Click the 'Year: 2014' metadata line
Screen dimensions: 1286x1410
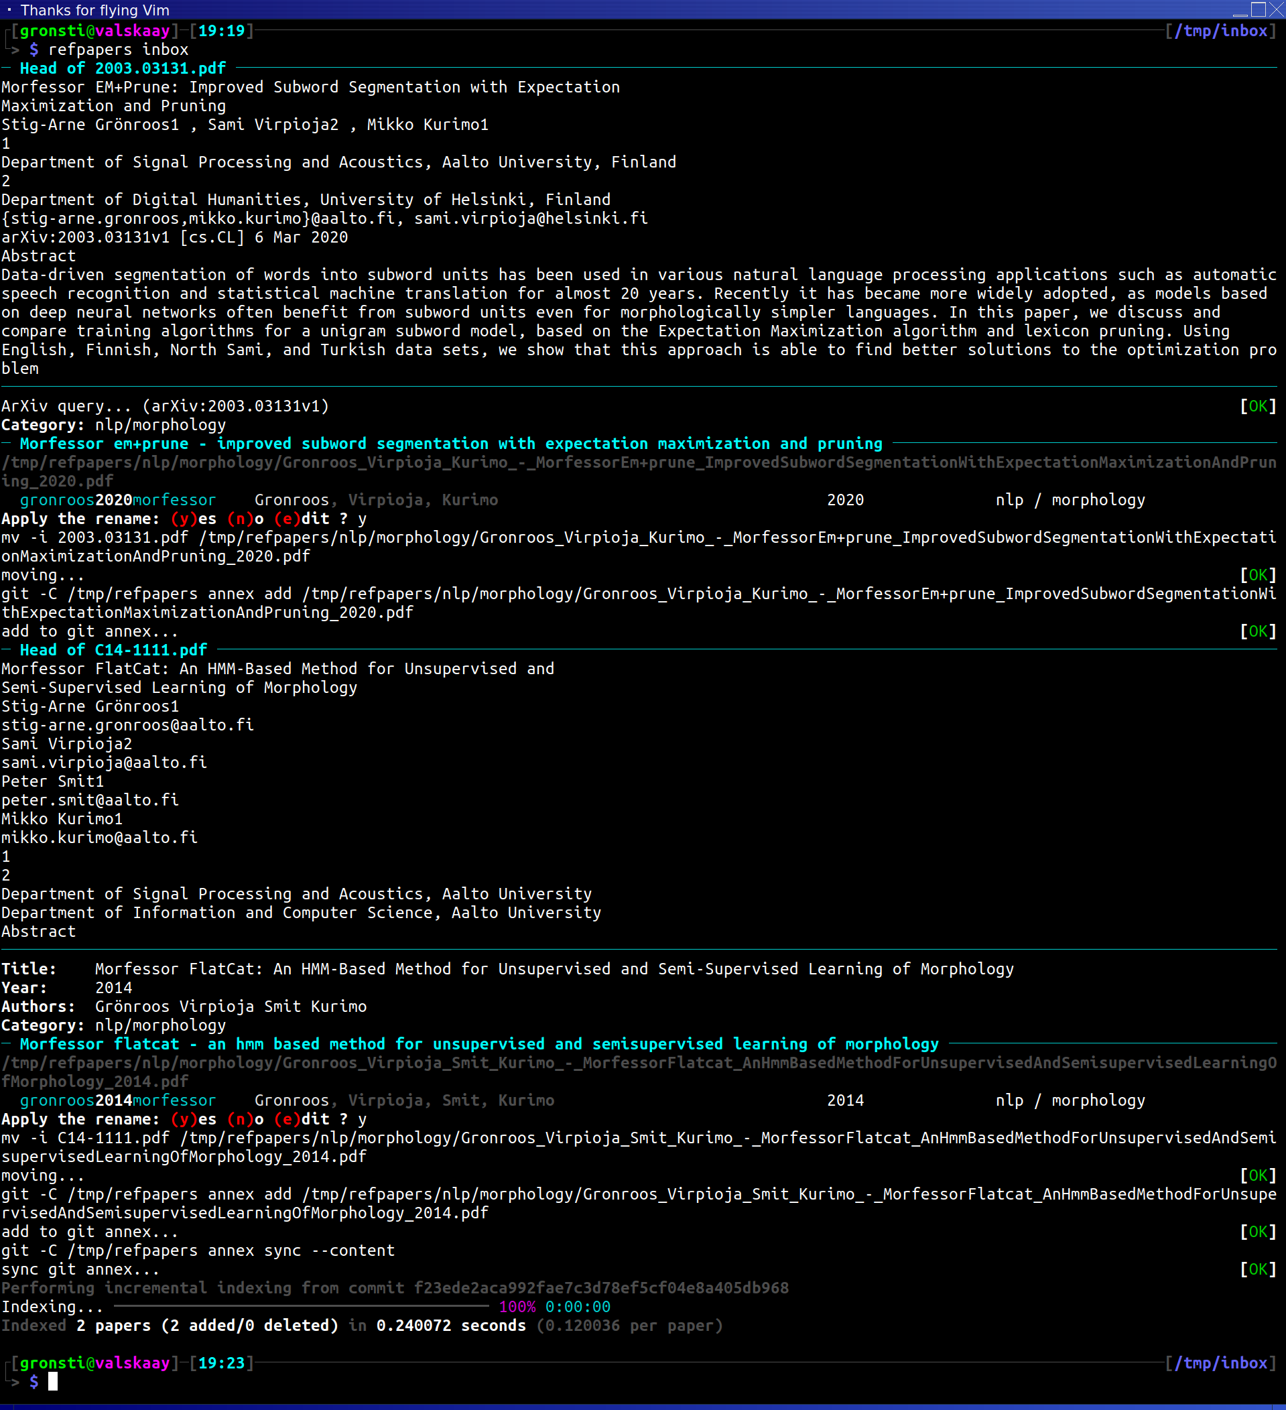(66, 988)
